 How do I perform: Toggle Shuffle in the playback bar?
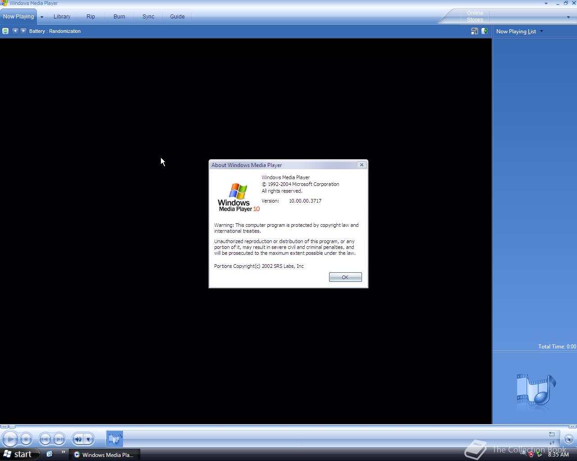[552, 443]
